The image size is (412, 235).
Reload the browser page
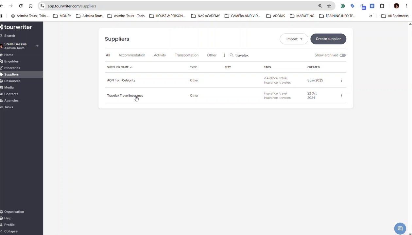coord(21,6)
